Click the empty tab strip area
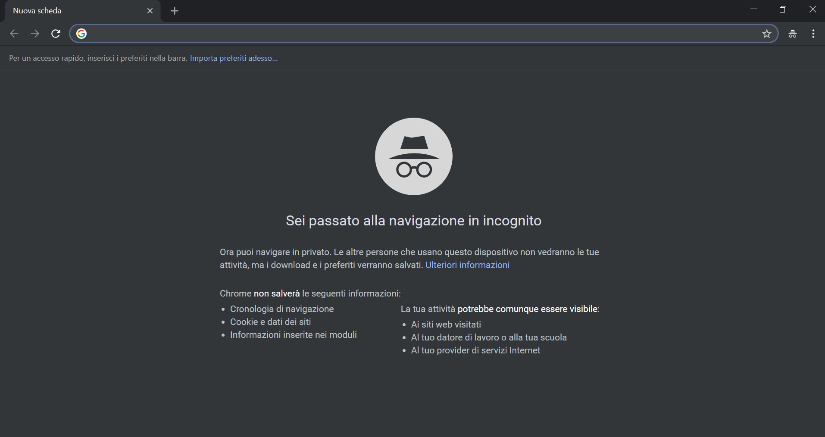The image size is (825, 437). [x=431, y=11]
